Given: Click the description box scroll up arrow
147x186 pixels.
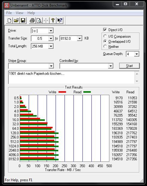Looking at the screenshot, I should 137,74.
